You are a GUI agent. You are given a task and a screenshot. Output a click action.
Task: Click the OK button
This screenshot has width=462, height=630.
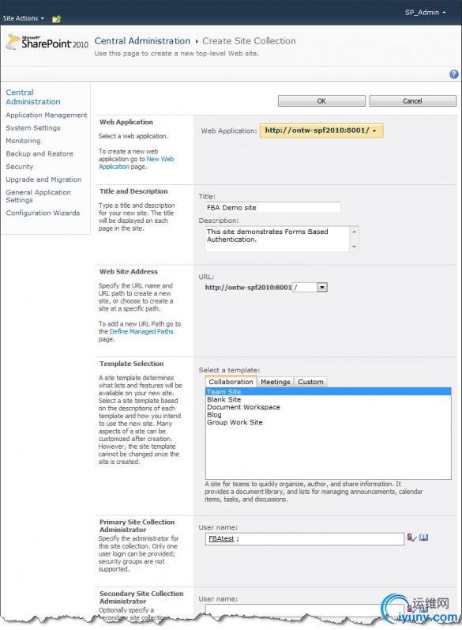click(x=321, y=101)
